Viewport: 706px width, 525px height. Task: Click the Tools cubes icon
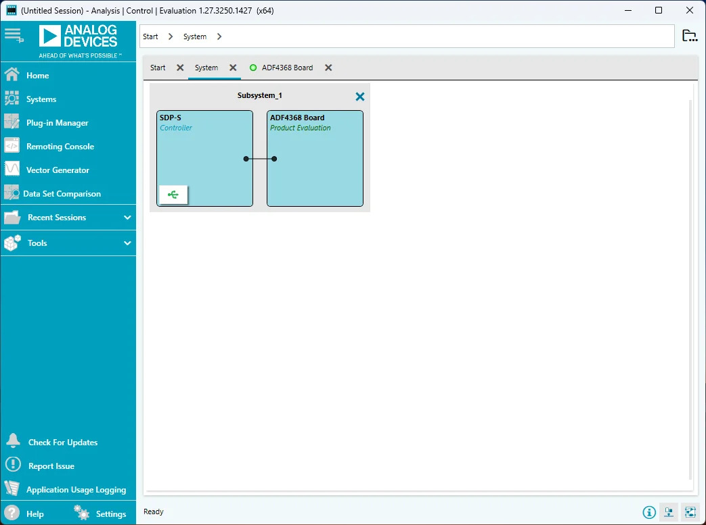pos(12,243)
